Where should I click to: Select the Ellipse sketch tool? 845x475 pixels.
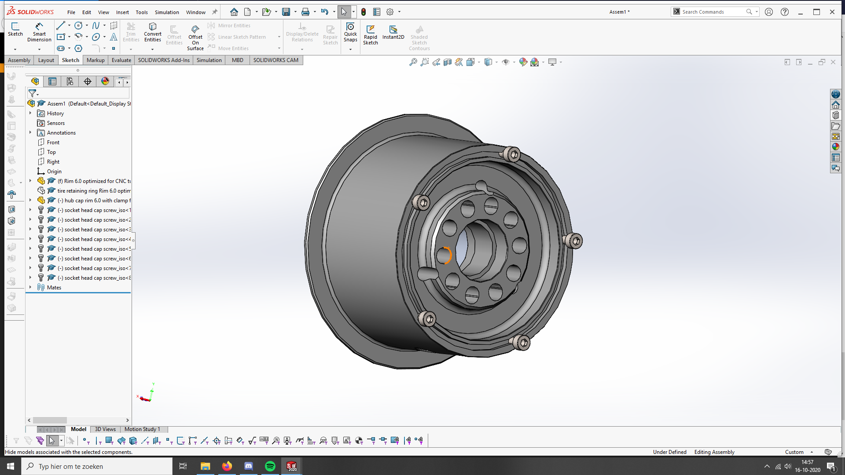tap(96, 37)
